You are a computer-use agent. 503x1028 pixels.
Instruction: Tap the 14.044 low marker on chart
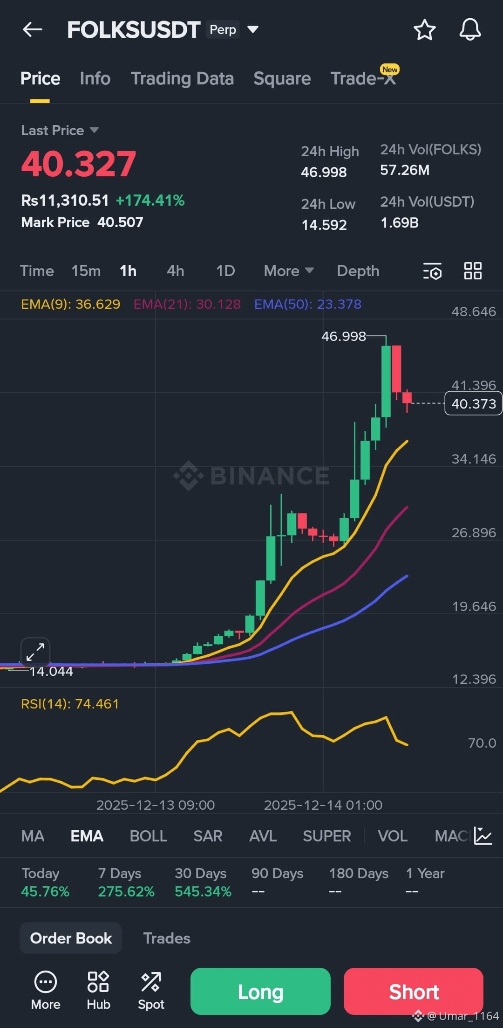51,672
